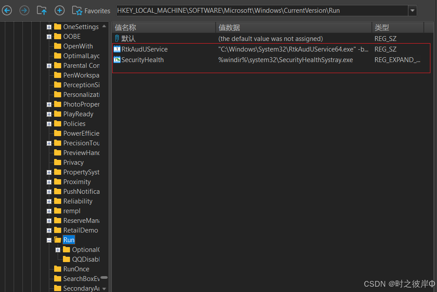Expand the Parental Controls tree node
This screenshot has height=292, width=437.
pyautogui.click(x=49, y=66)
